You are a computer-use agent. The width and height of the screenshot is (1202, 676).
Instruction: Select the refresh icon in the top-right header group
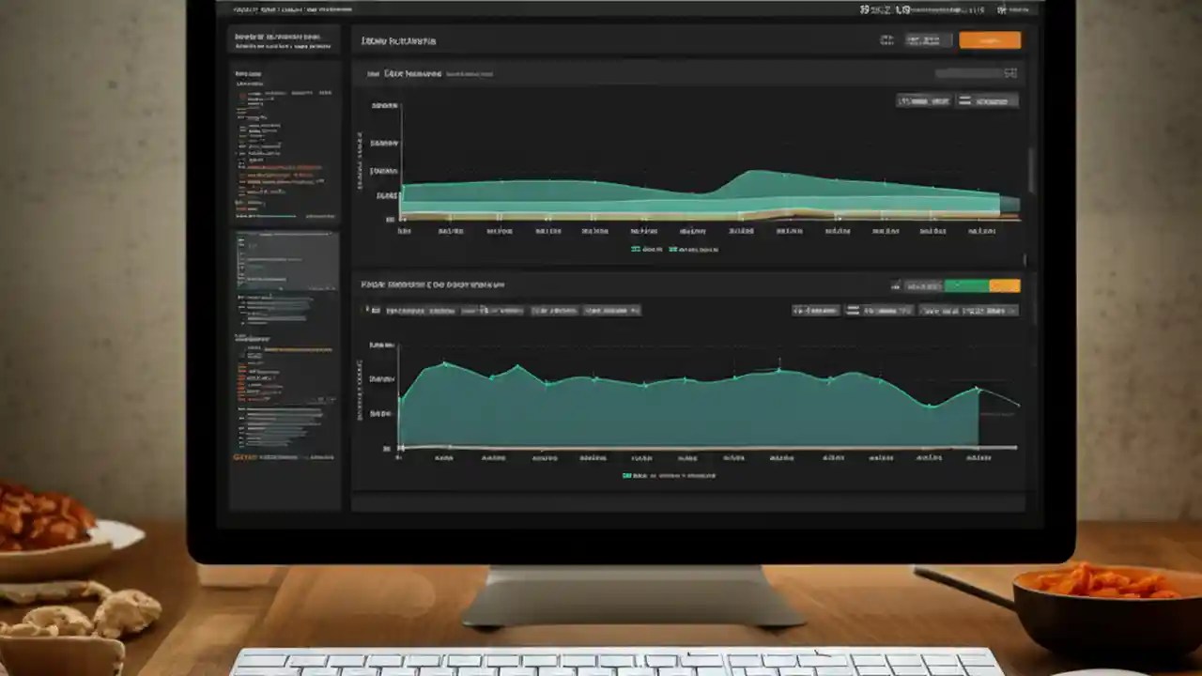pos(885,39)
